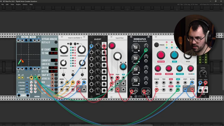The height and width of the screenshot is (126, 224).
Task: Click the Debriatus left OUTPUT jack
Action: click(x=144, y=91)
